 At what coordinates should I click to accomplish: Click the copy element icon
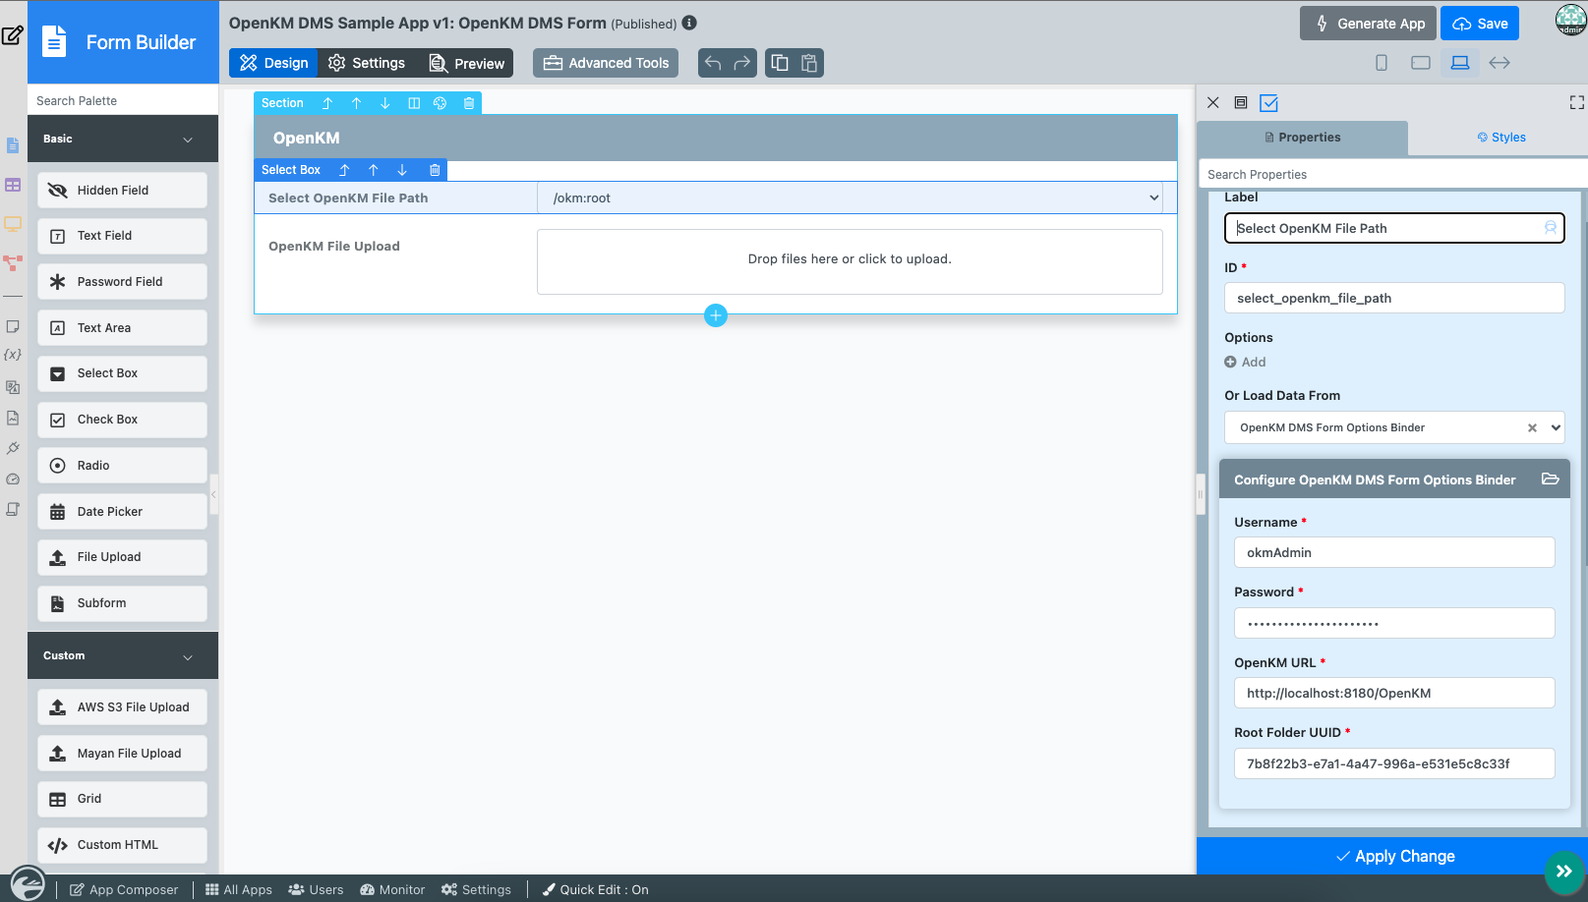click(x=780, y=63)
